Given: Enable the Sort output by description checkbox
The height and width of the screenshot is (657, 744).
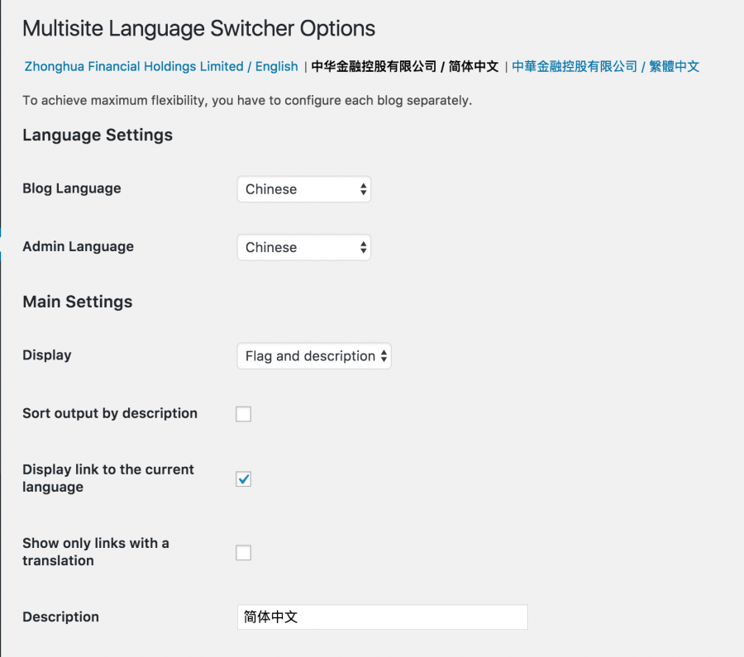Looking at the screenshot, I should [x=244, y=414].
